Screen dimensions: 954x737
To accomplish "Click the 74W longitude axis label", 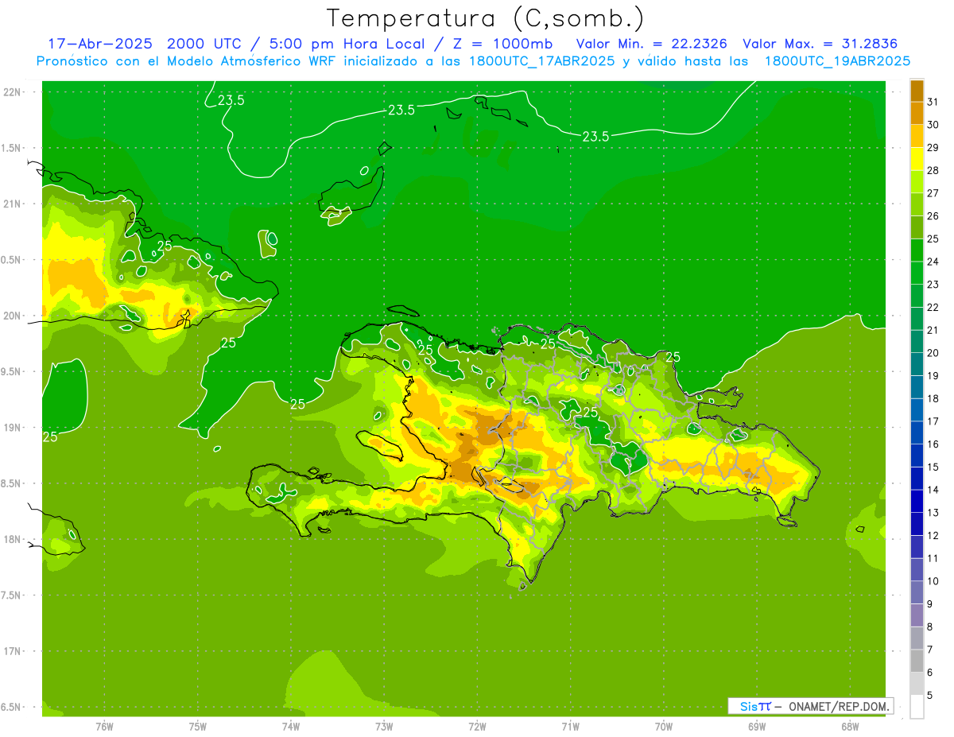I will pyautogui.click(x=291, y=727).
